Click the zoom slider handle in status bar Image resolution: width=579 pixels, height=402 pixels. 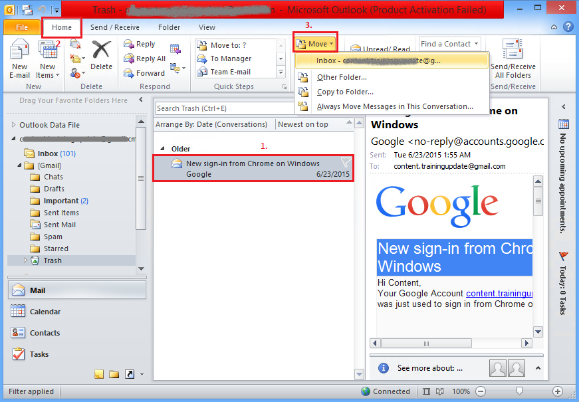520,391
